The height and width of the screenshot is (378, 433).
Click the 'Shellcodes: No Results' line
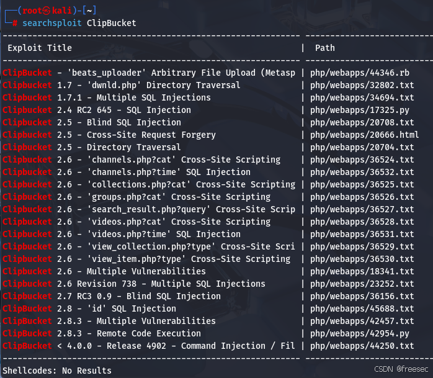pos(57,371)
